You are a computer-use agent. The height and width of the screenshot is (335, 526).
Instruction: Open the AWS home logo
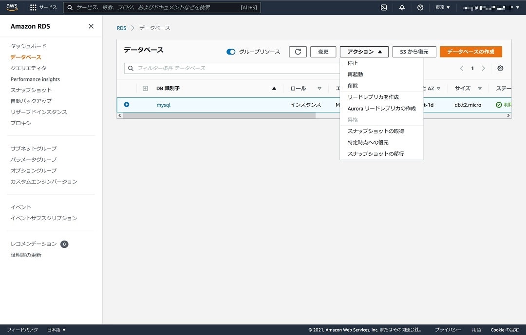(x=12, y=7)
